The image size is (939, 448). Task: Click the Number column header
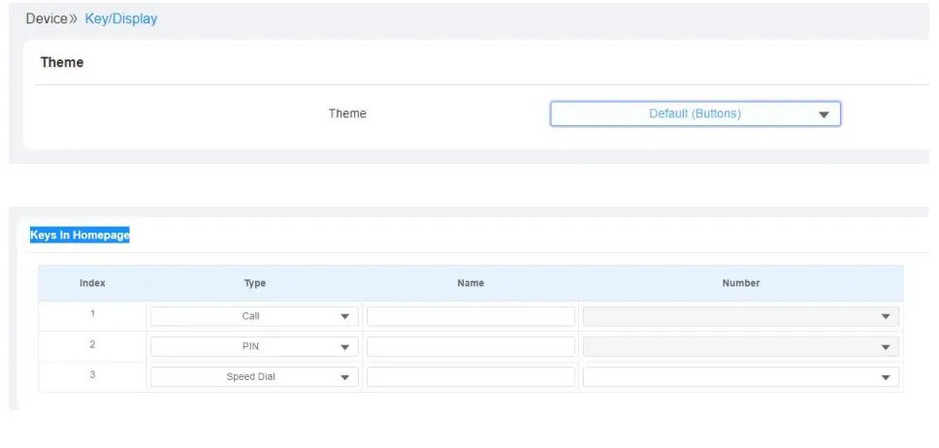coord(740,283)
